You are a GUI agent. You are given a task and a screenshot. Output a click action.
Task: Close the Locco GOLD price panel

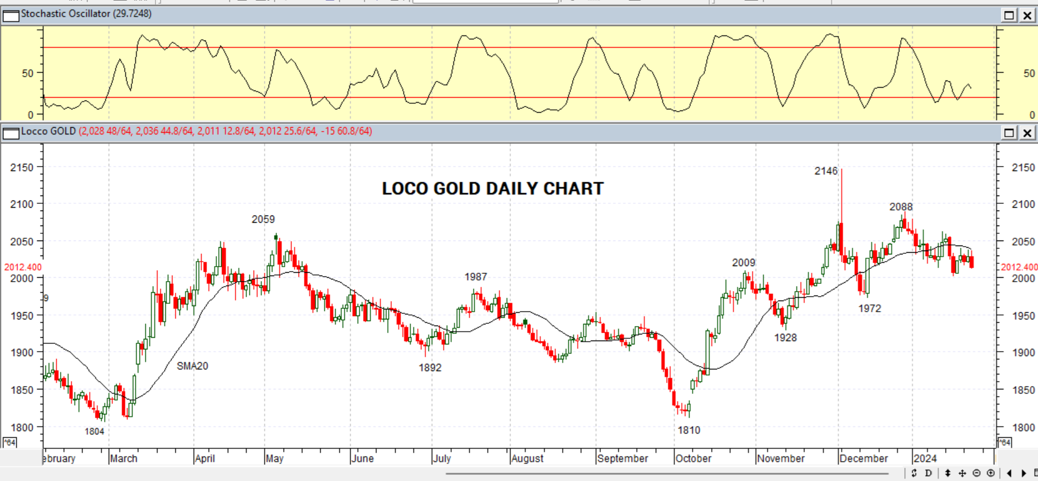click(1027, 133)
